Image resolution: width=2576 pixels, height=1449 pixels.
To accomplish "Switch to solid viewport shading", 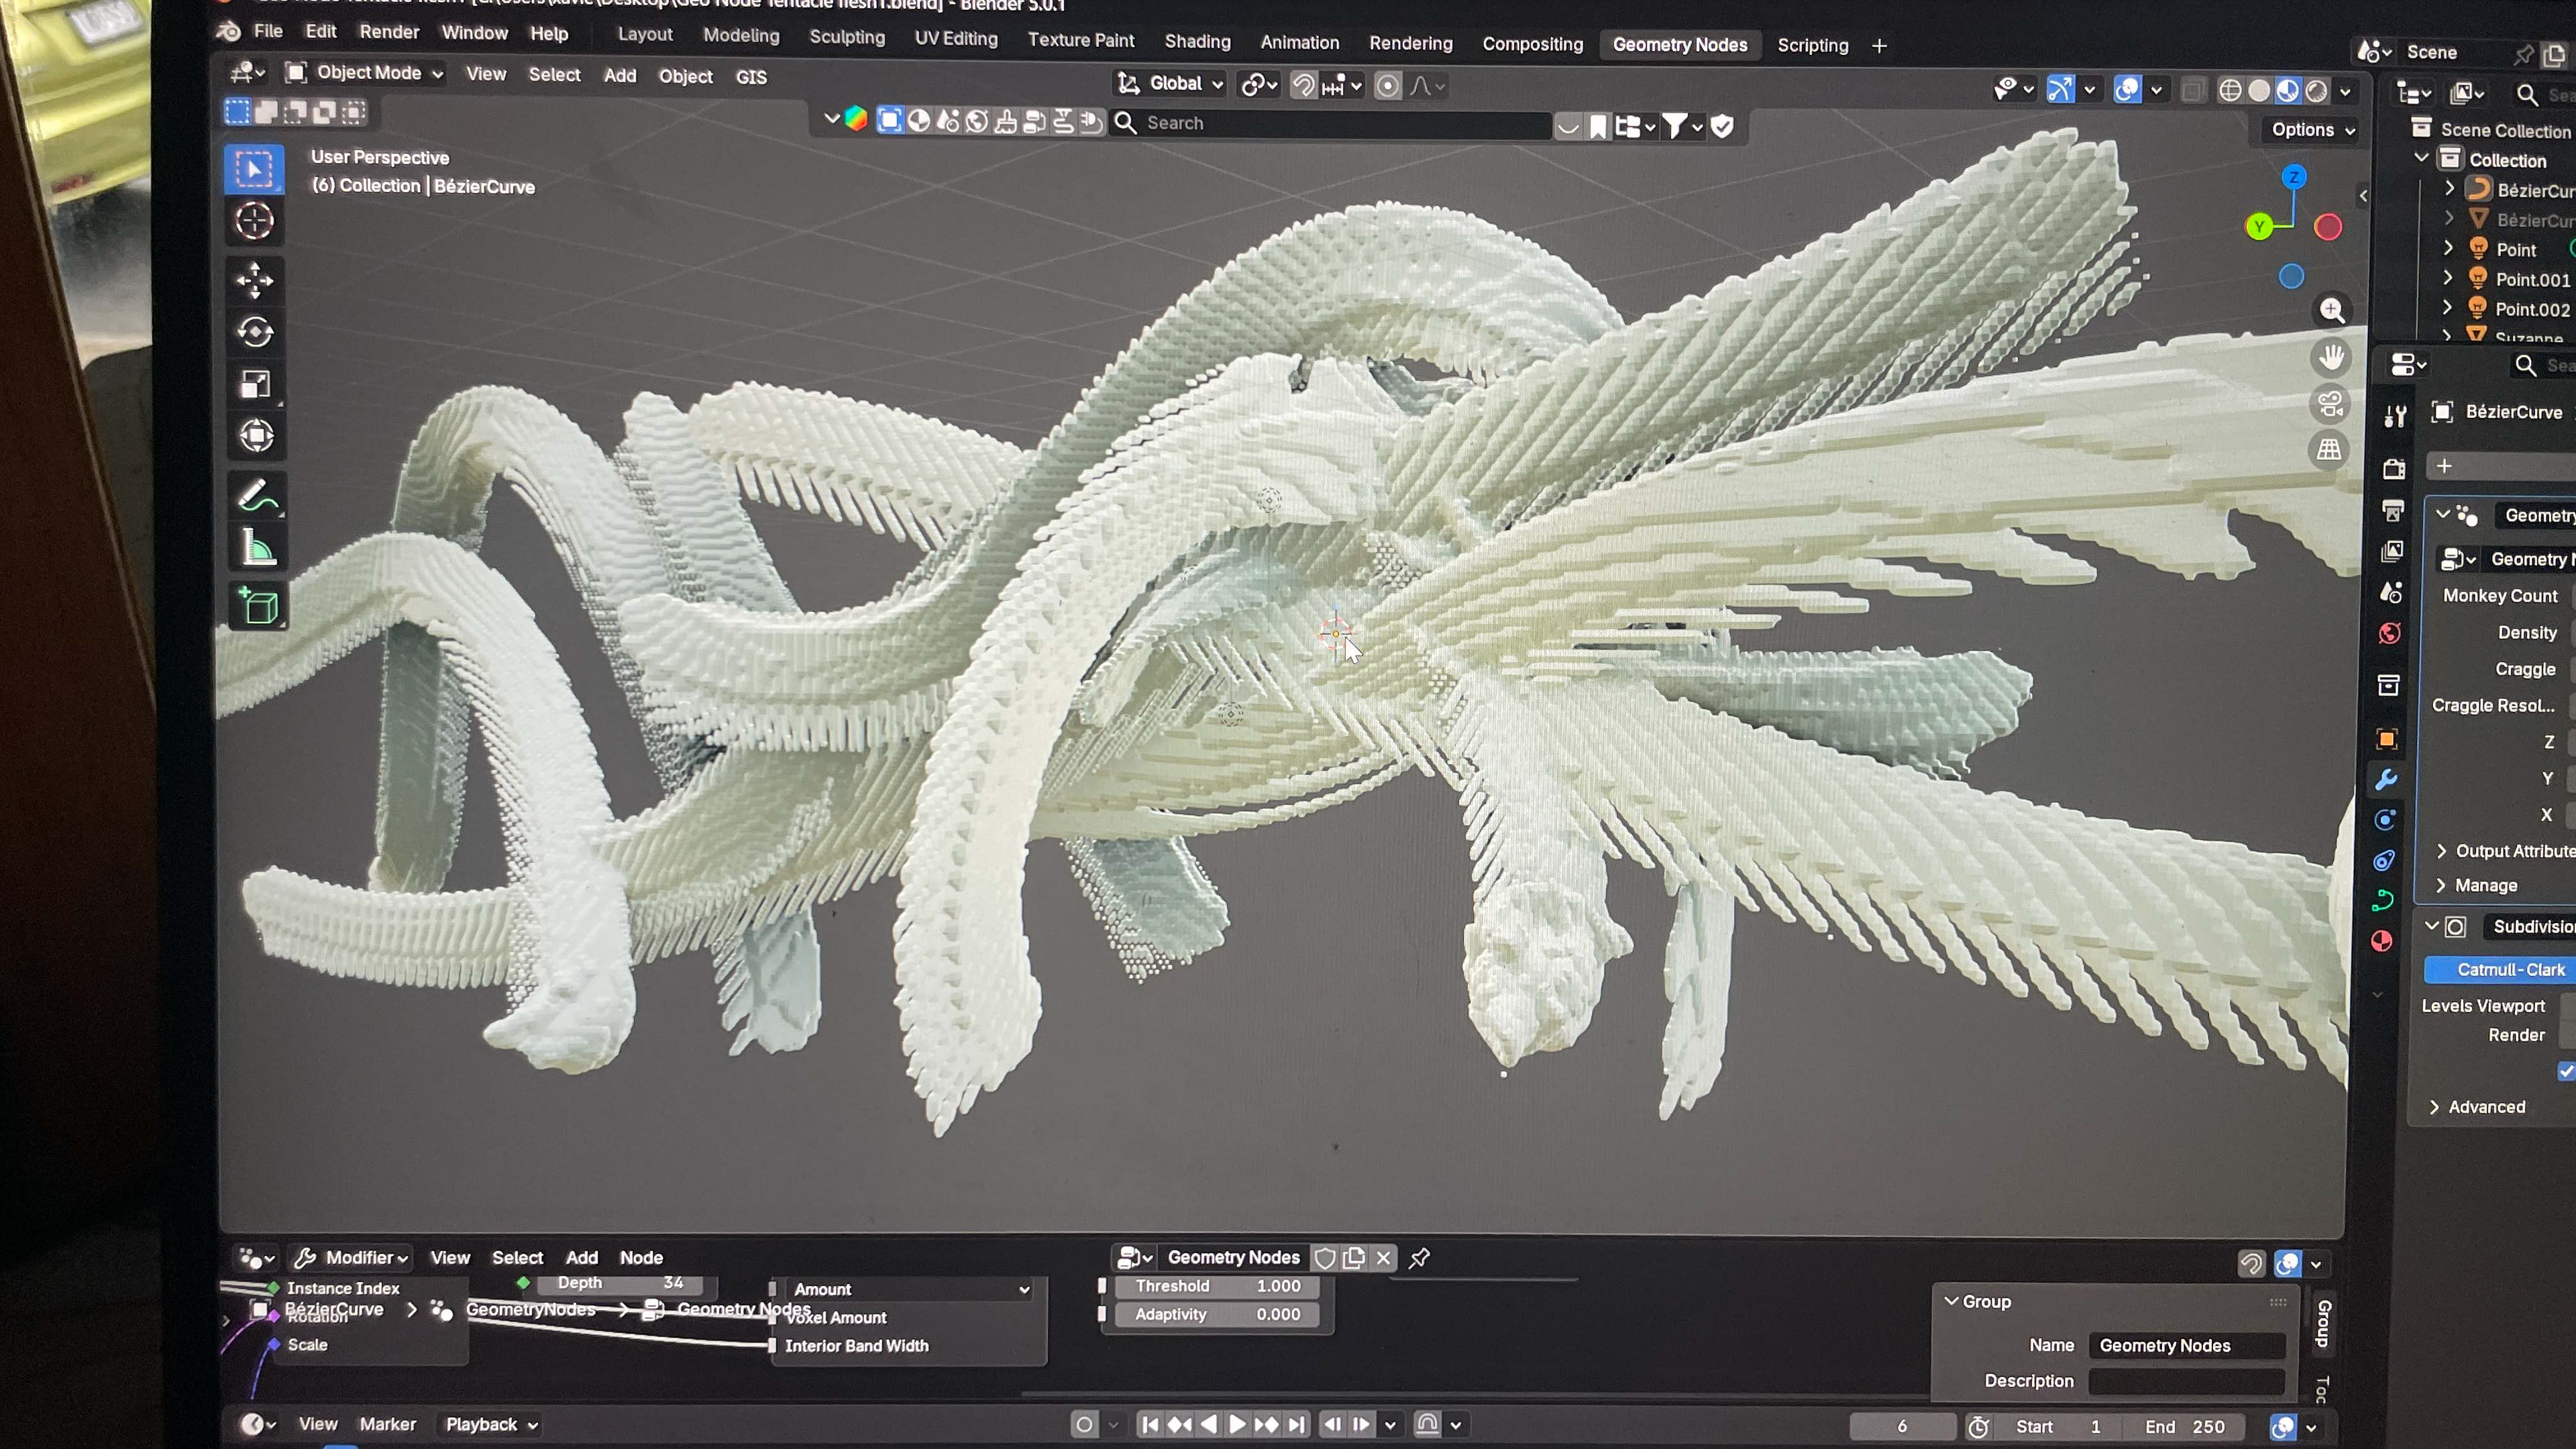I will click(2258, 91).
